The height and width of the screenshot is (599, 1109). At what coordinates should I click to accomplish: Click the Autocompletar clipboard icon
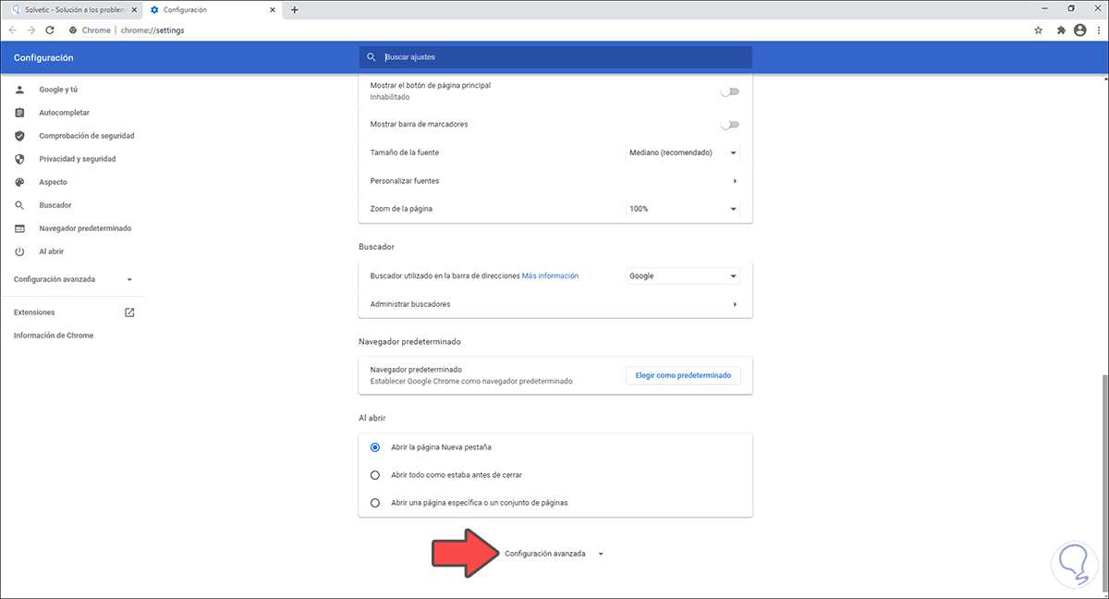[19, 113]
